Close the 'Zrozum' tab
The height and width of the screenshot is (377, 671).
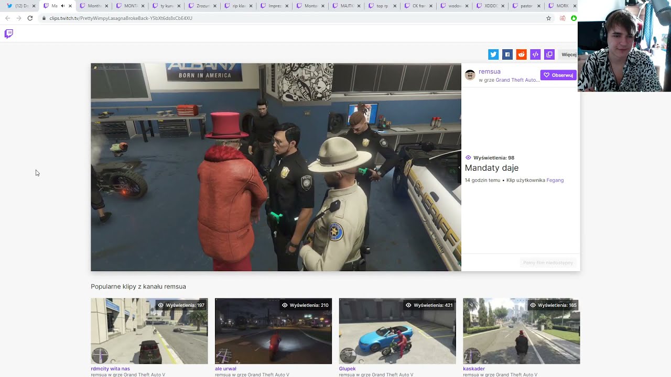pyautogui.click(x=215, y=6)
